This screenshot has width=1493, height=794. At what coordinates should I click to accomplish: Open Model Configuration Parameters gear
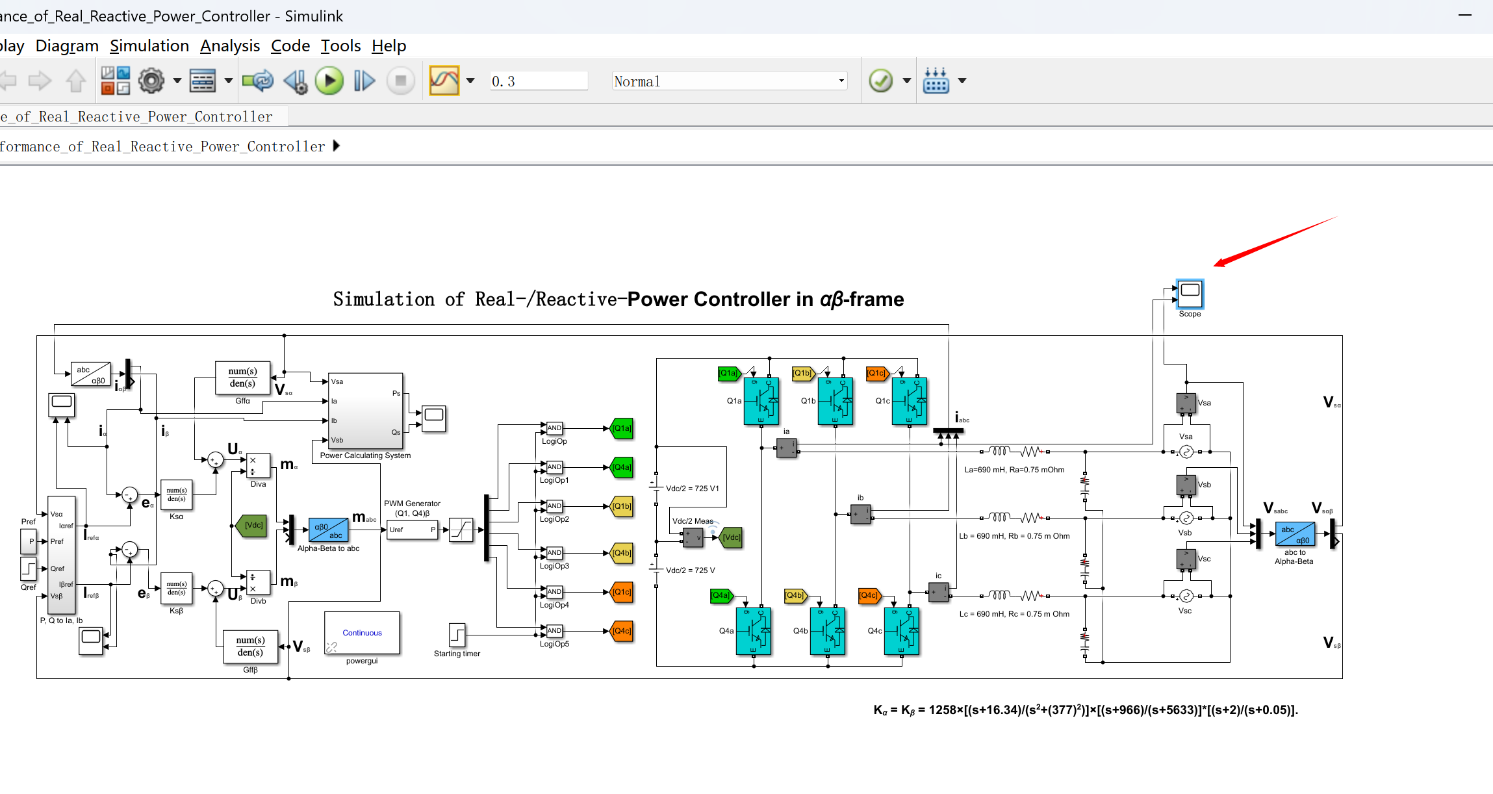pyautogui.click(x=151, y=81)
